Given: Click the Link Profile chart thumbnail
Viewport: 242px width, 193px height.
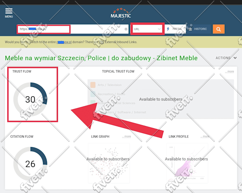Looking at the screenshot, I should [x=187, y=163].
